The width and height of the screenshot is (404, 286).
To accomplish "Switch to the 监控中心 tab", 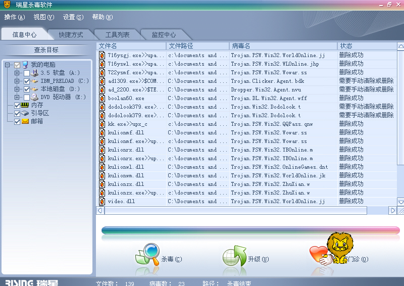I will pos(164,34).
